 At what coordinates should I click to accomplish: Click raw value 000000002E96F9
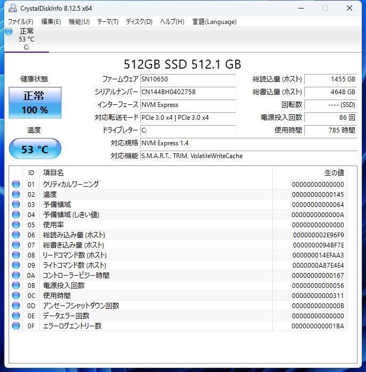pos(319,235)
